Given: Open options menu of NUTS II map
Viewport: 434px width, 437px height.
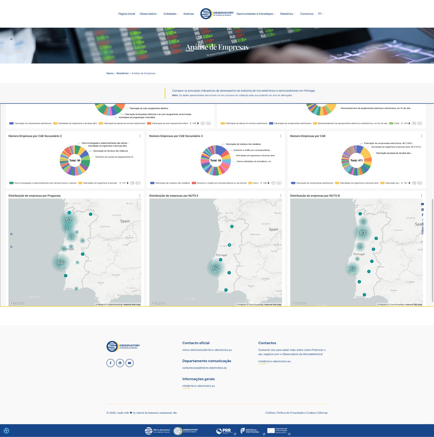Looking at the screenshot, I should pyautogui.click(x=280, y=196).
